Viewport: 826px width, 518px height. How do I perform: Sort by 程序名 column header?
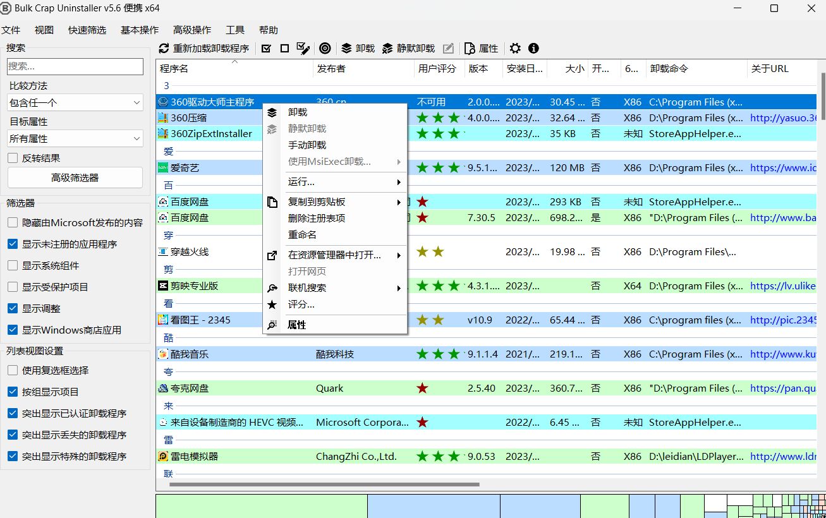[234, 69]
